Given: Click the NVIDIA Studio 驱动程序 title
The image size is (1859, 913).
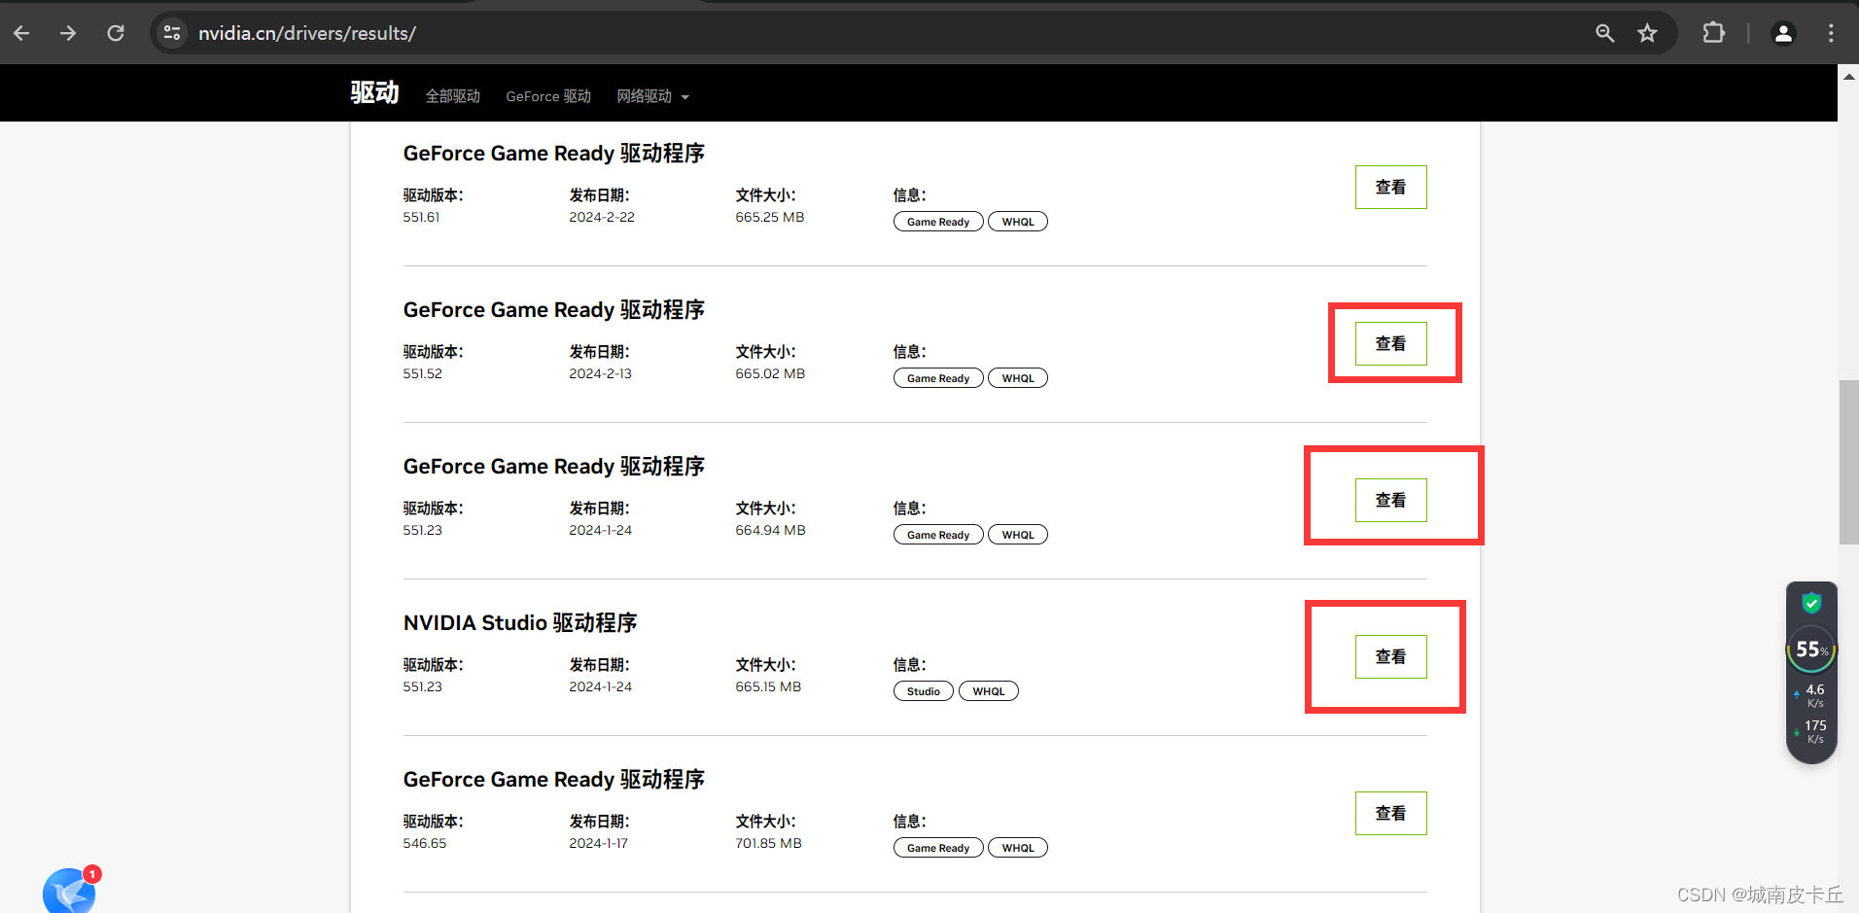Looking at the screenshot, I should pyautogui.click(x=520, y=622).
